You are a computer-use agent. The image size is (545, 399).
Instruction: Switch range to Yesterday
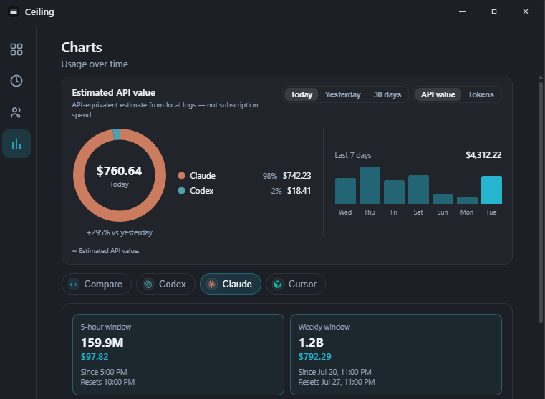point(343,94)
